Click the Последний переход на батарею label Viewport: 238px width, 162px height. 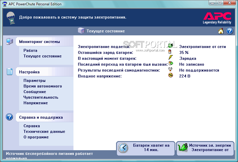click(123, 64)
